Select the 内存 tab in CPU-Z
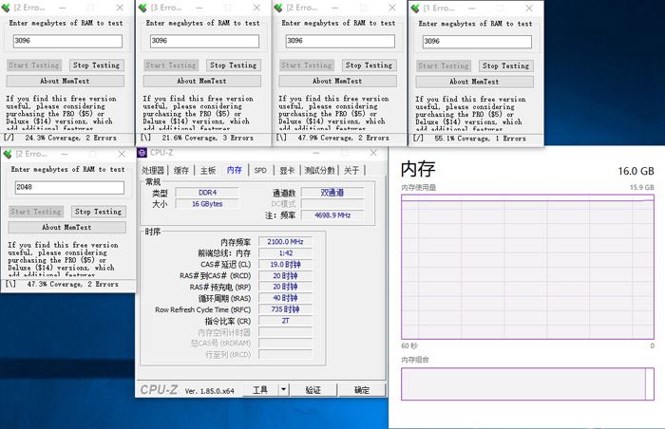This screenshot has height=429, width=665. point(234,170)
